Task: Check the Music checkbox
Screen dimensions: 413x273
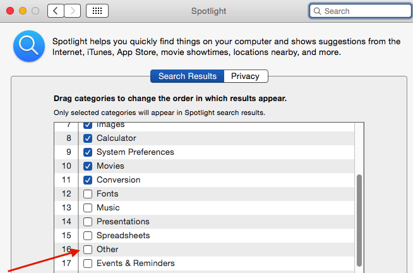Action: (88, 208)
